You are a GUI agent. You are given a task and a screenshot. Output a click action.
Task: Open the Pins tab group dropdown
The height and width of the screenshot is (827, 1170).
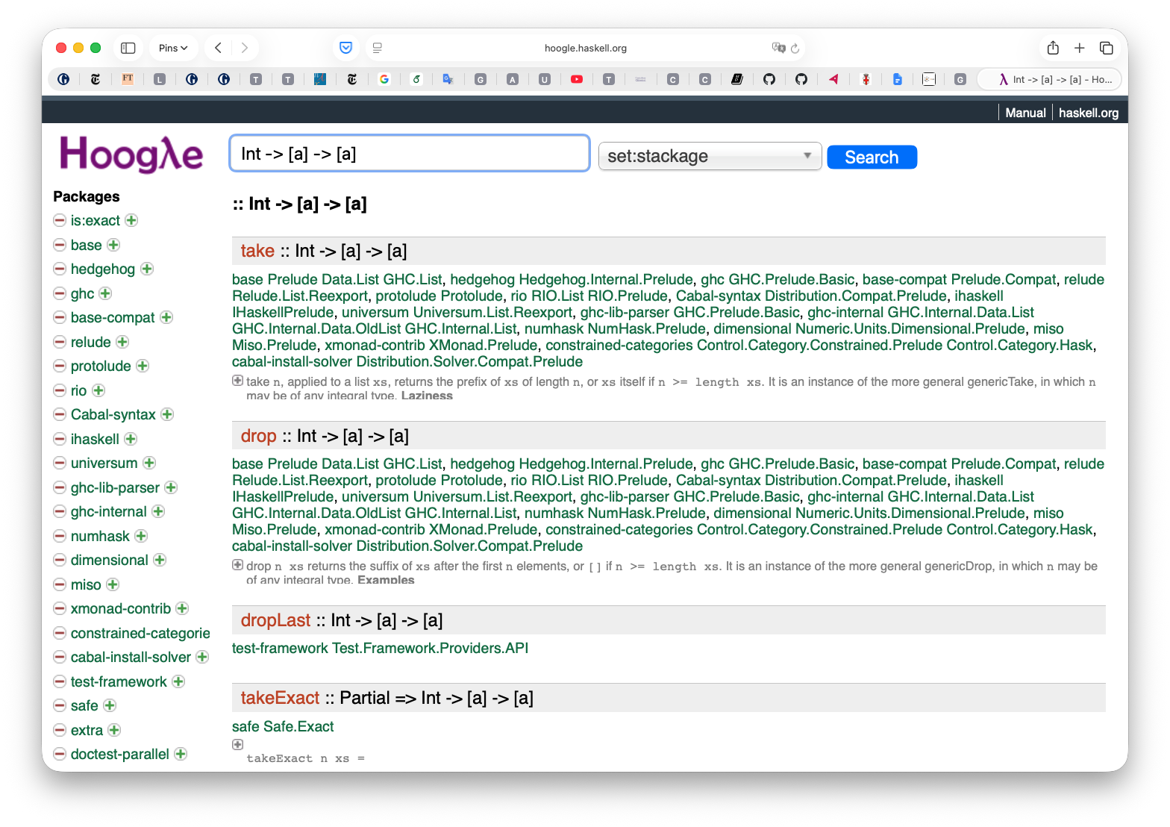(173, 48)
